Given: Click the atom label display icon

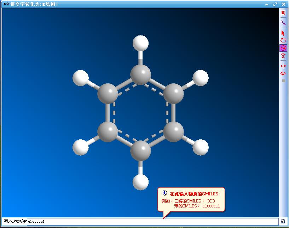Looking at the screenshot, I should pyautogui.click(x=283, y=13).
